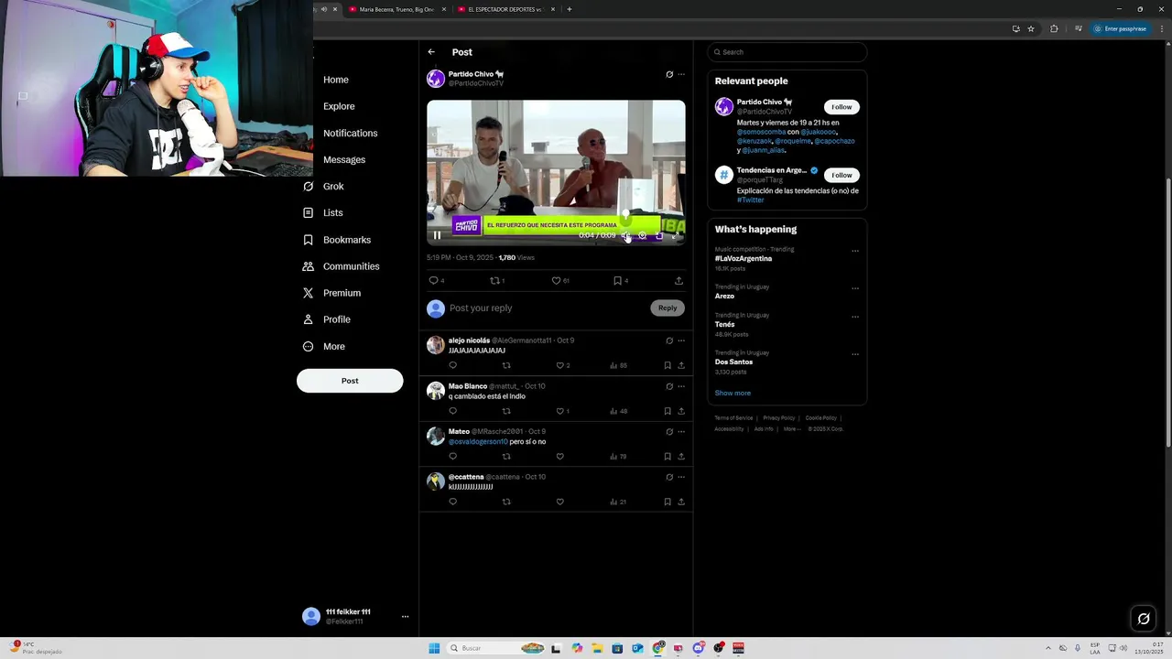Bookmark this page with the star icon

tap(1031, 28)
